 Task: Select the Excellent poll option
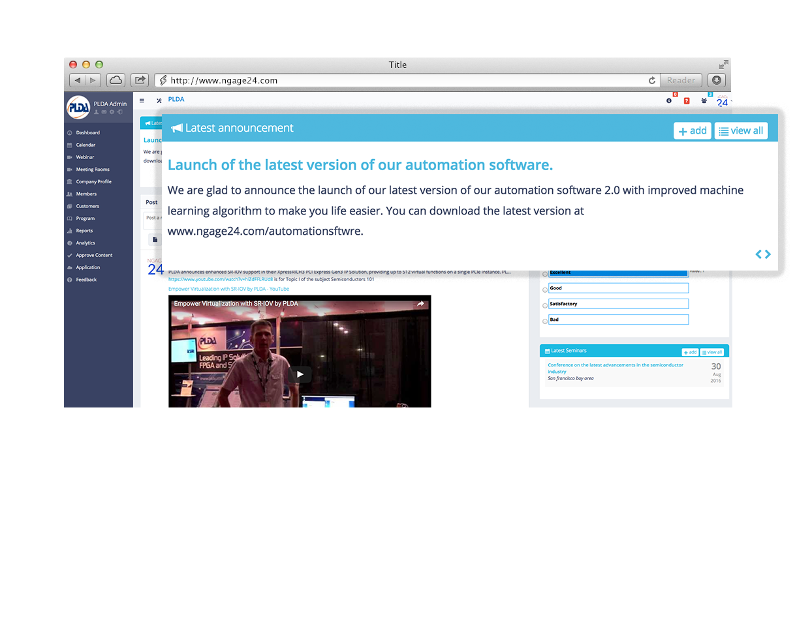tap(546, 274)
